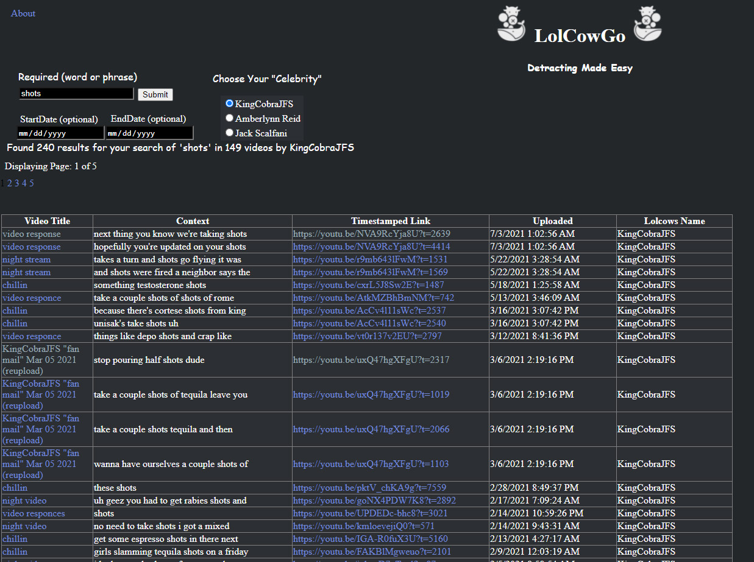Open 'chillin' title for 'cortese shots' row

(x=15, y=311)
